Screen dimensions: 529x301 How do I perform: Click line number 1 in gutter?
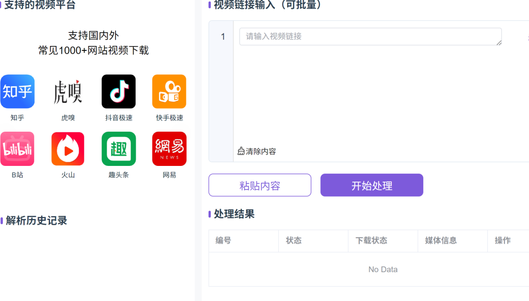pyautogui.click(x=223, y=36)
